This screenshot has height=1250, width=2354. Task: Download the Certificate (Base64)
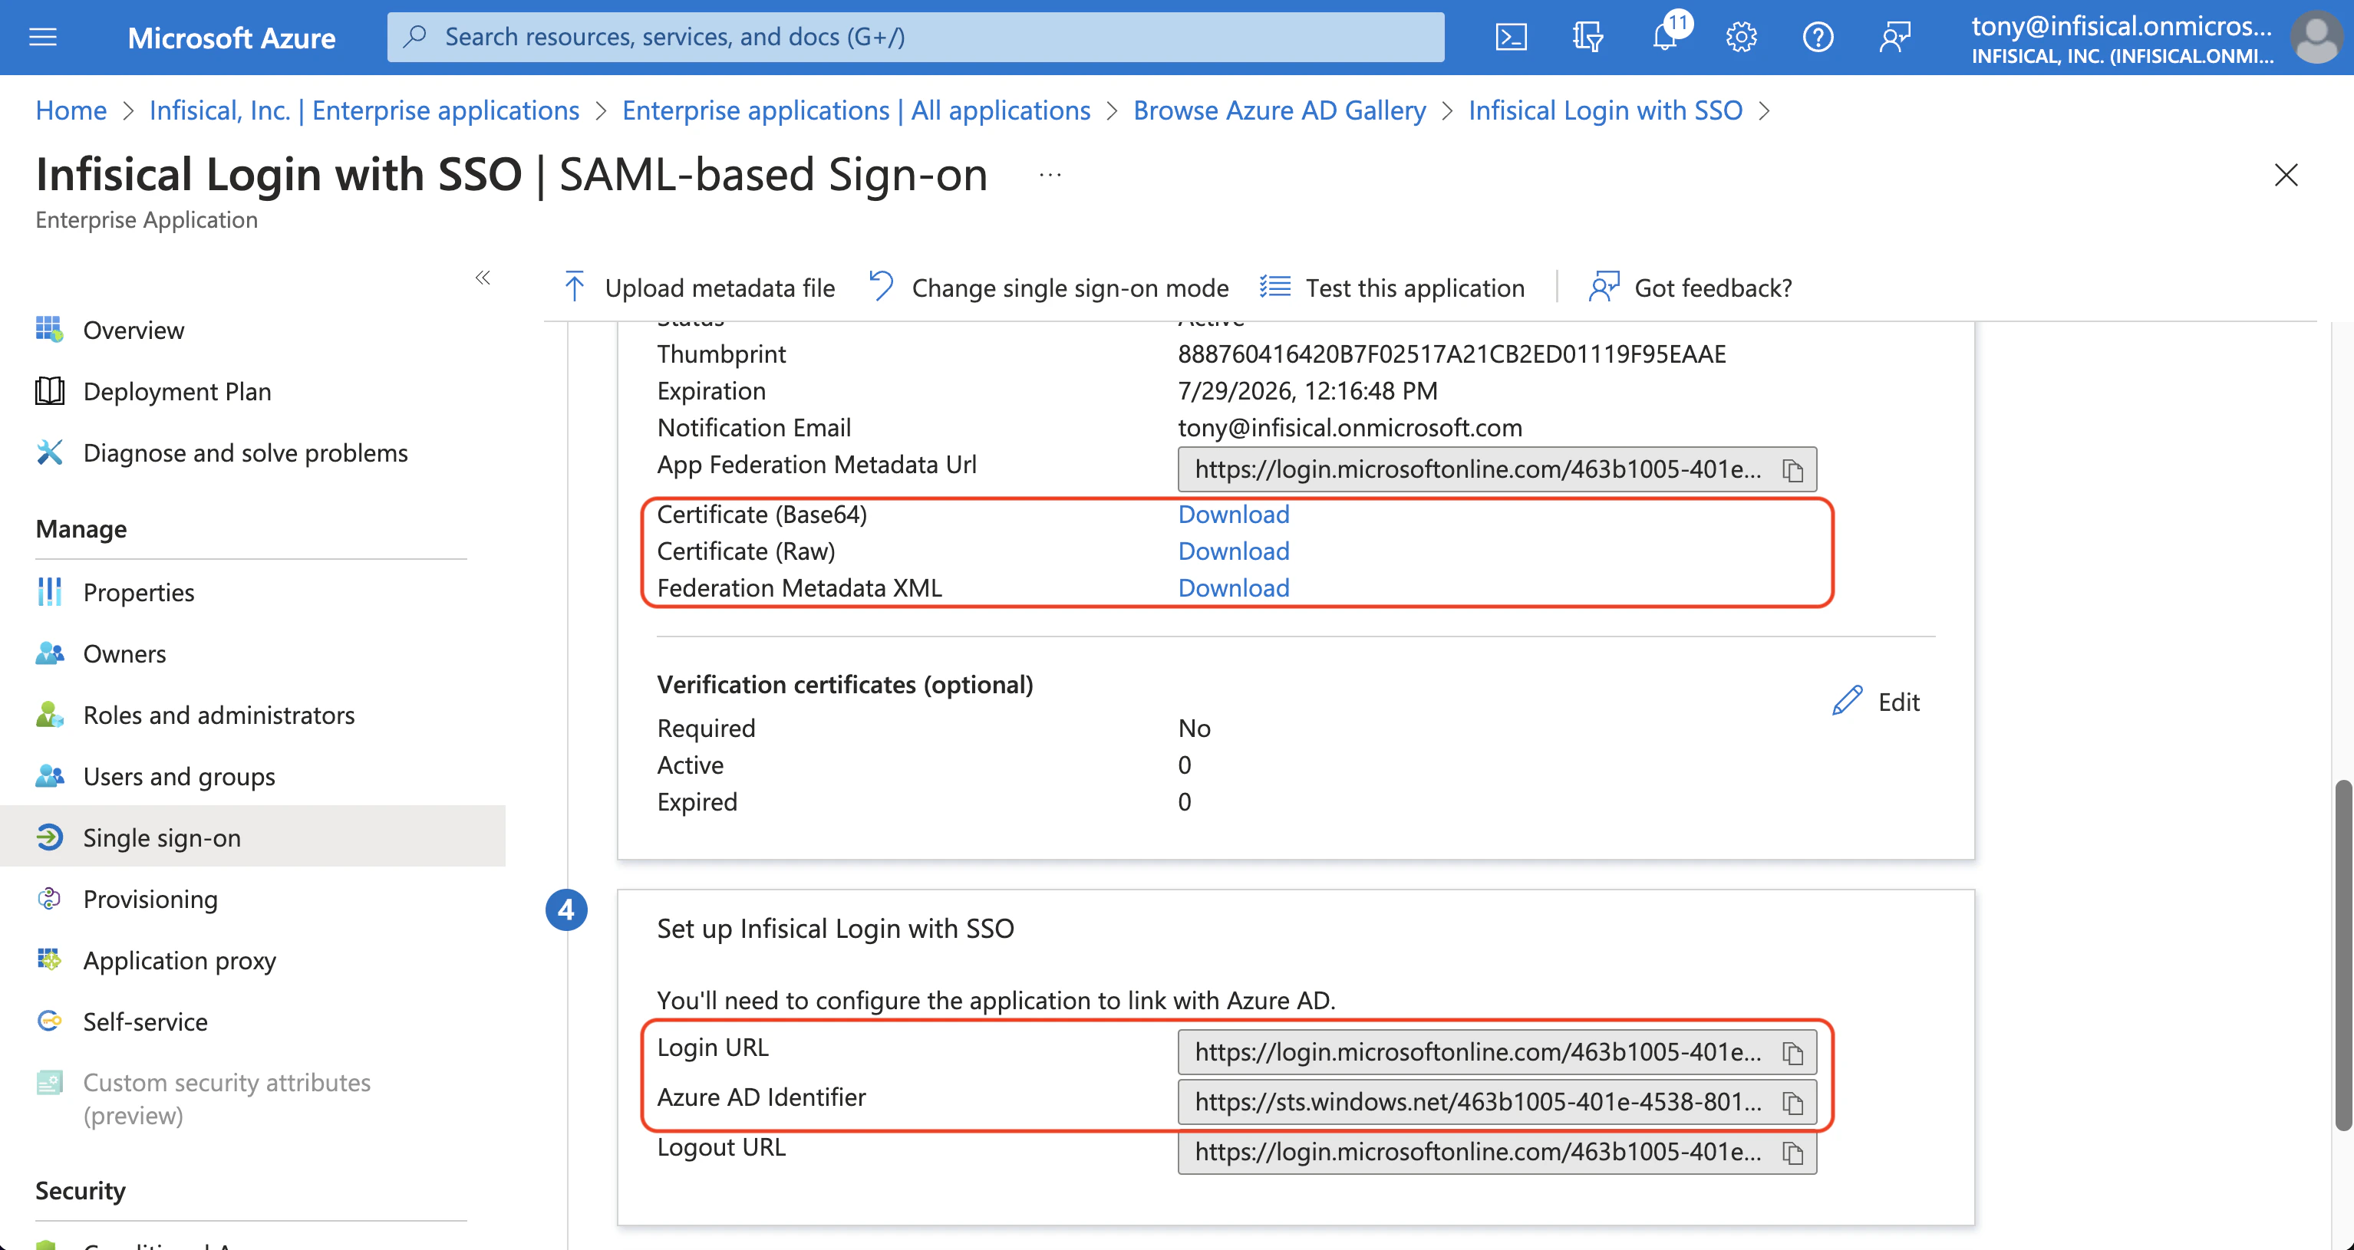click(1234, 514)
